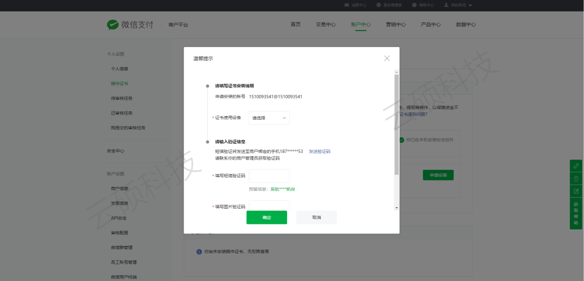Open the 证书使用设备 dropdown

[269, 118]
